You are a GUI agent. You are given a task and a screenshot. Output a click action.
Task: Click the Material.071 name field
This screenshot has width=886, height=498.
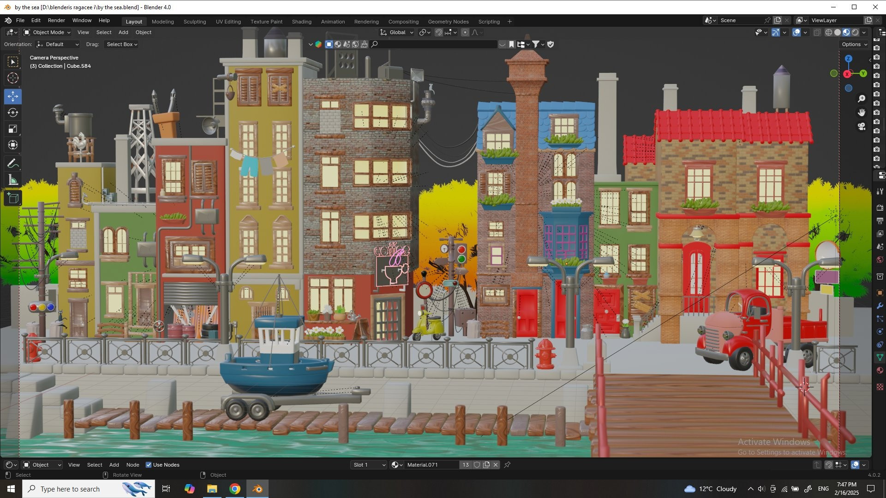coord(431,465)
